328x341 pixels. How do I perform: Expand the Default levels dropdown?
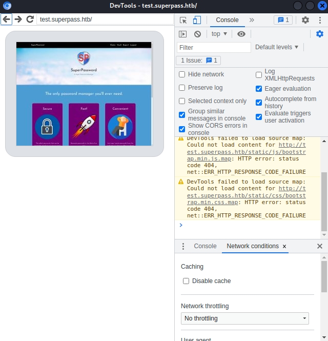point(277,47)
